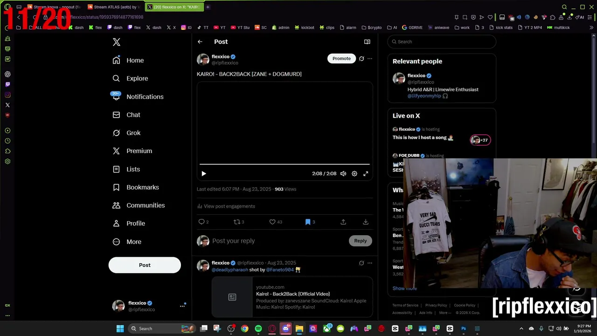Screen dimensions: 597x336
Task: Repost the post with 3 reposts
Action: pyautogui.click(x=237, y=222)
